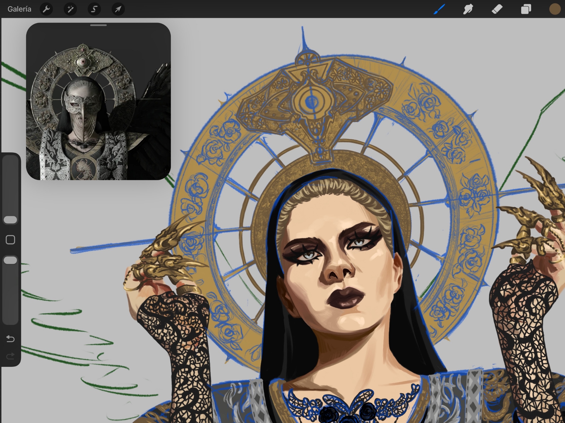Screen dimensions: 565x423
Task: Tap the square modify button on sidebar
Action: click(10, 240)
